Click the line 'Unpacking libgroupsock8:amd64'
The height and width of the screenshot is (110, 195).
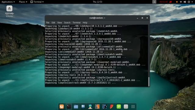click(x=76, y=44)
